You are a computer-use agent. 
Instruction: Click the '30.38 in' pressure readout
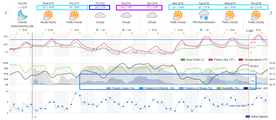[255, 66]
